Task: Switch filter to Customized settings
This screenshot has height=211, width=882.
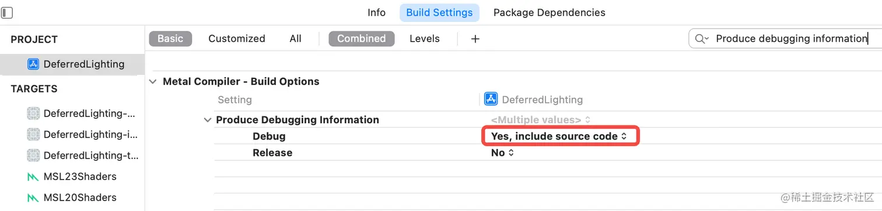Action: (237, 38)
